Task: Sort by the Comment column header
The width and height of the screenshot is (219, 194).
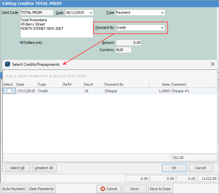Action: pyautogui.click(x=194, y=84)
